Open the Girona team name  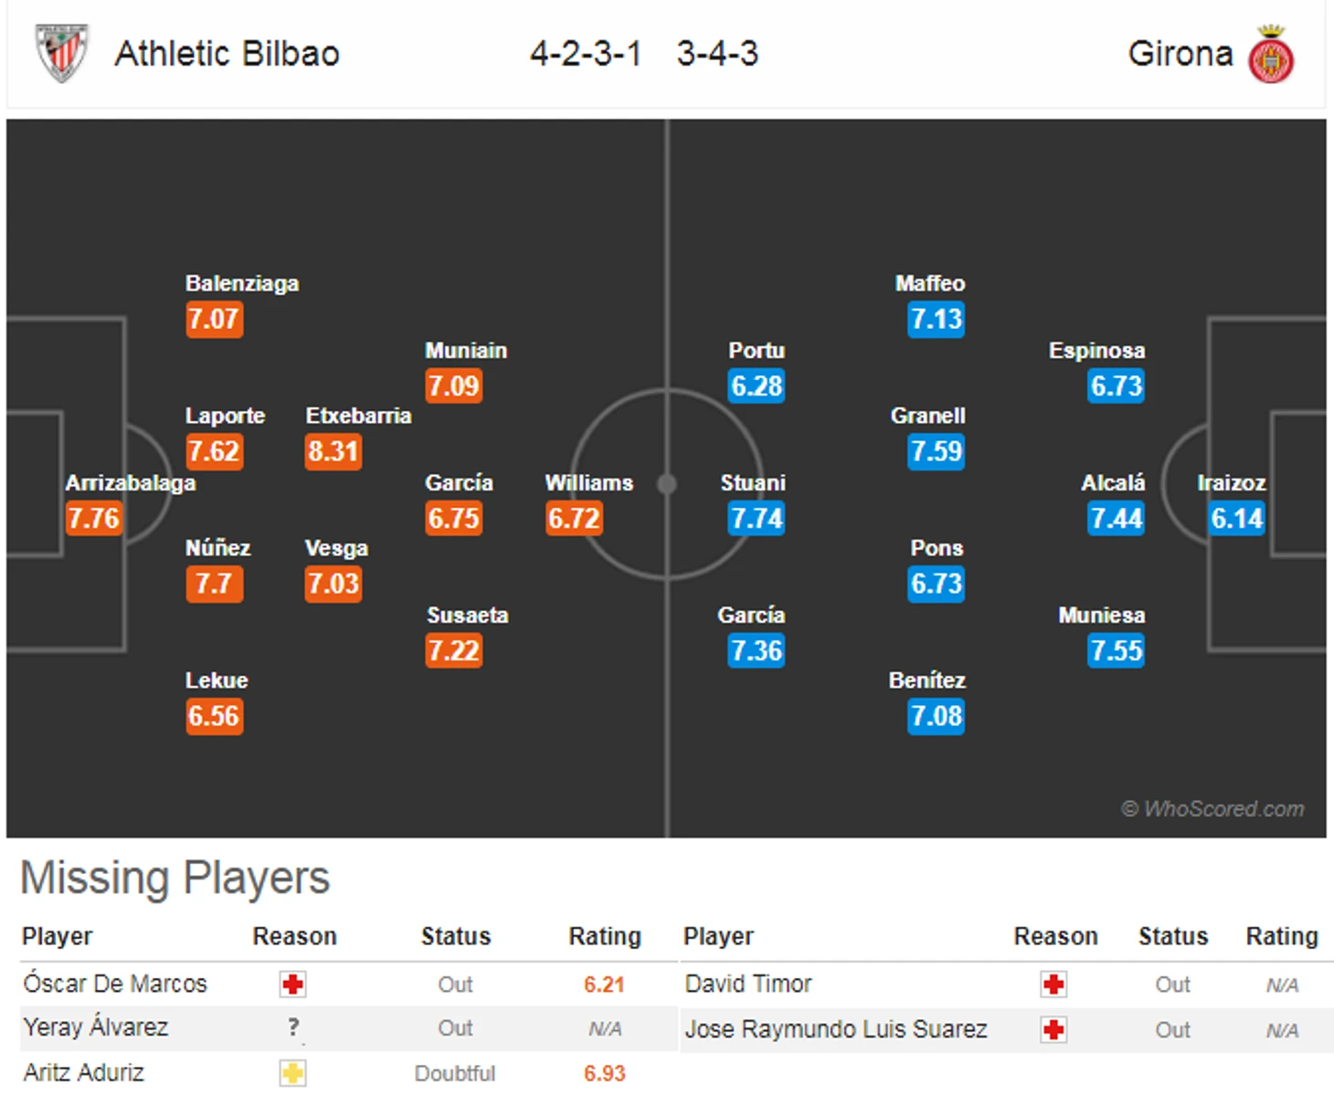[x=1180, y=54]
